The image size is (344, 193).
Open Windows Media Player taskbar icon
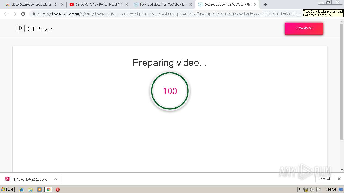(x=40, y=190)
